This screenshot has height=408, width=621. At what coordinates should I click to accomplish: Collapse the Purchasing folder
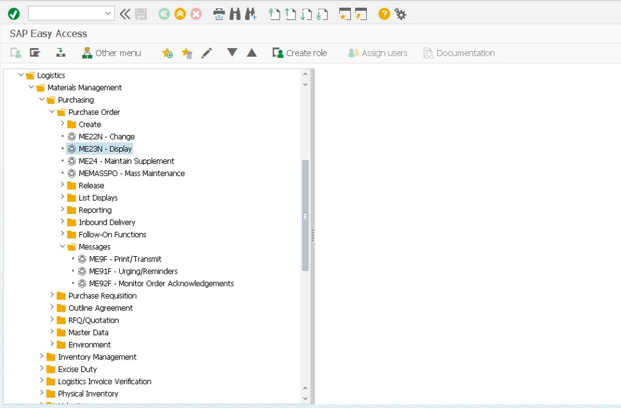pyautogui.click(x=42, y=99)
